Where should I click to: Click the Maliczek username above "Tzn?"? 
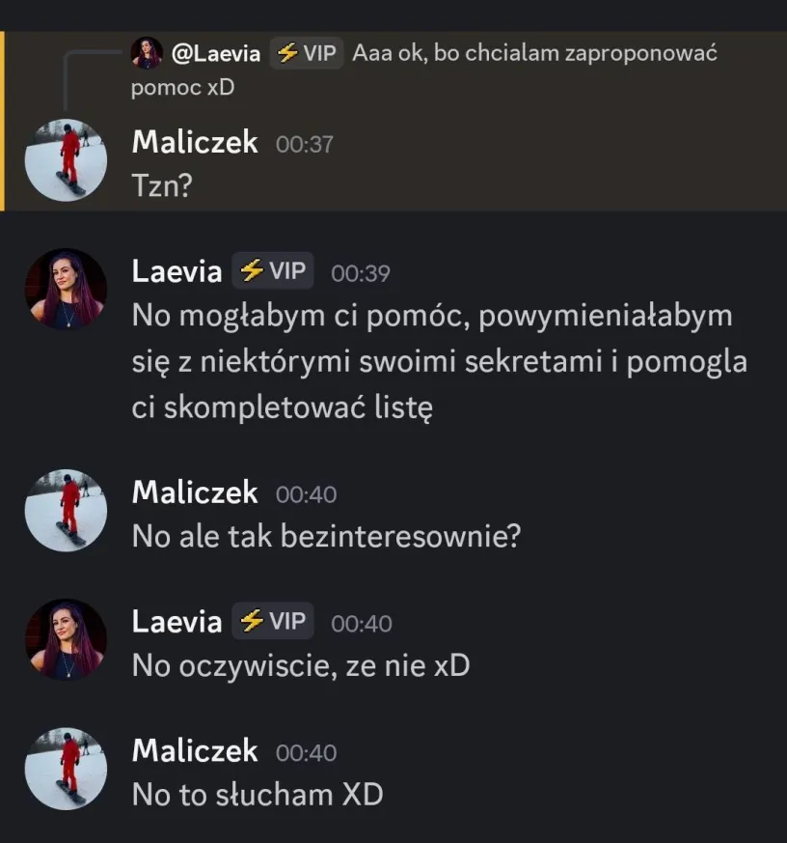(x=195, y=143)
